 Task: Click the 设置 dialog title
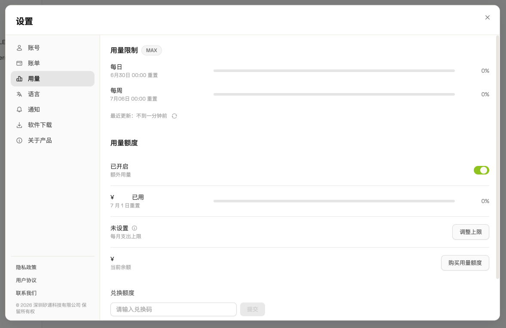tap(24, 21)
